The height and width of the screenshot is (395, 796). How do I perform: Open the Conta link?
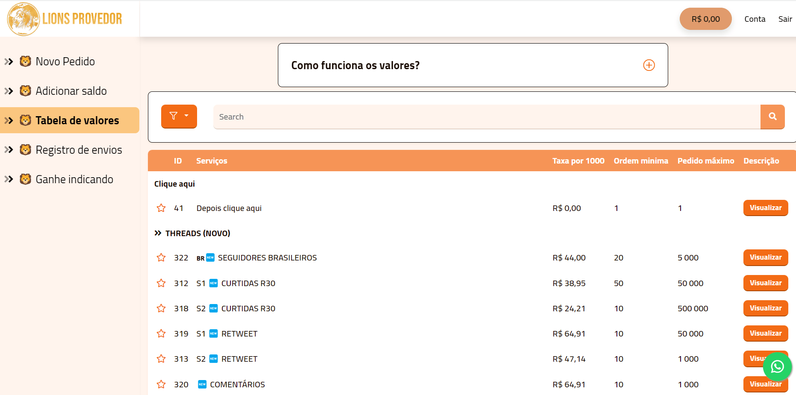point(755,19)
